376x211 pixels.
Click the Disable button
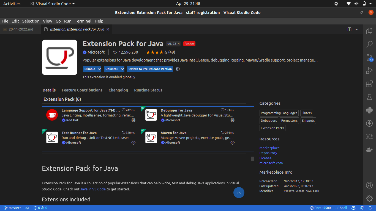tap(90, 69)
